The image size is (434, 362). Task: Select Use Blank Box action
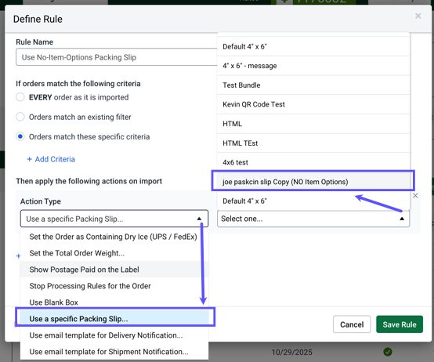114,302
